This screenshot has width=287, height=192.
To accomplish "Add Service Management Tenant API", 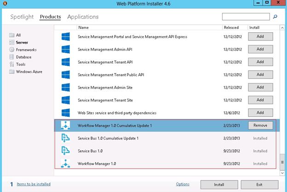I will [x=260, y=62].
